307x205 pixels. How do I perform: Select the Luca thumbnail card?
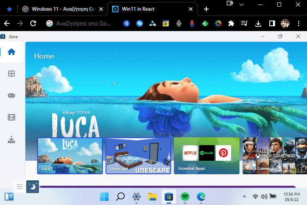coord(70,156)
